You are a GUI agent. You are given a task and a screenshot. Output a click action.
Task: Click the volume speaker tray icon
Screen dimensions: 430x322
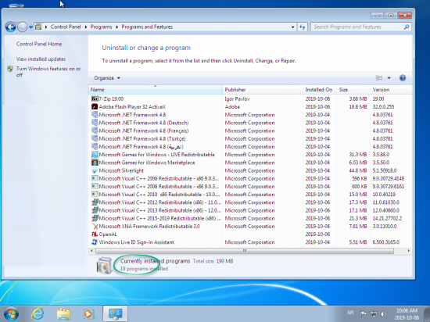click(x=384, y=313)
